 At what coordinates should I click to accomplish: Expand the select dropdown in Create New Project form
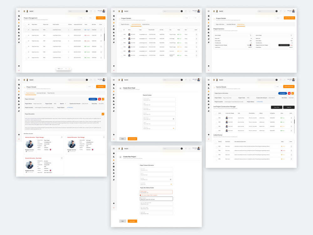pyautogui.click(x=156, y=184)
